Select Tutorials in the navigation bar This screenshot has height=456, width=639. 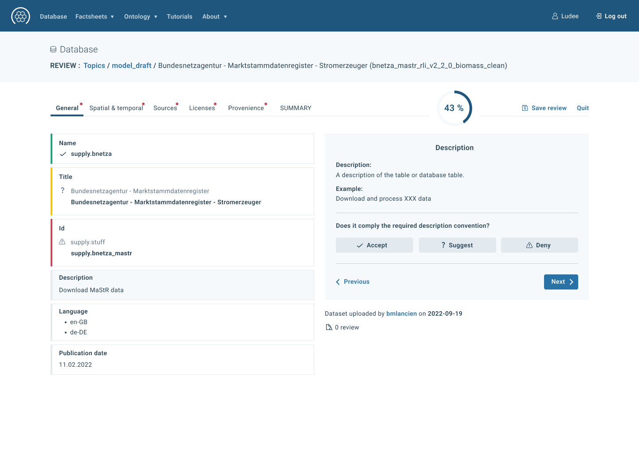[179, 16]
